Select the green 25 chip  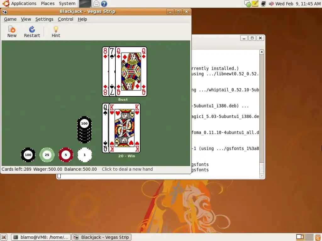[x=47, y=155]
